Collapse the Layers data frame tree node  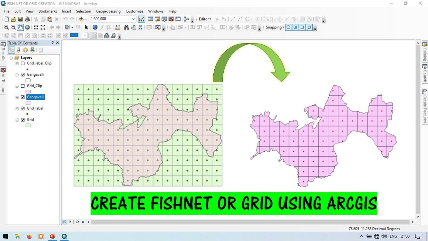coord(11,58)
